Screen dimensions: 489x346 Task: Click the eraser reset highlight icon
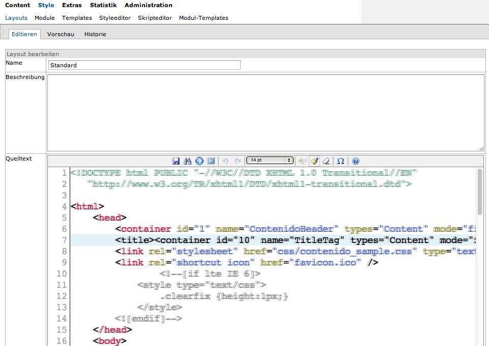326,161
